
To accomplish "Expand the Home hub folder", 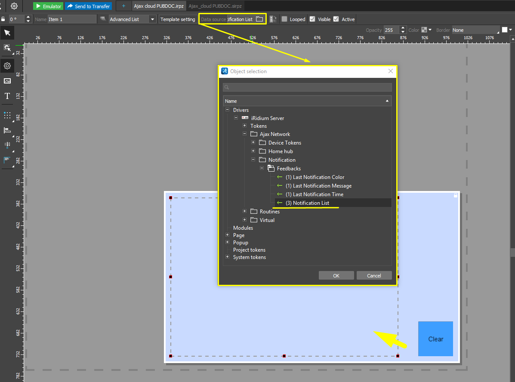I will [253, 151].
